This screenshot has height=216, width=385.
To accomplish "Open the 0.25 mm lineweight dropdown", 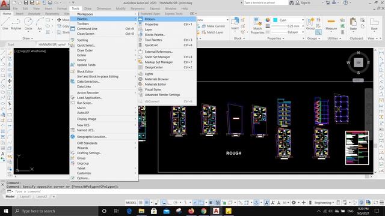I will [303, 26].
